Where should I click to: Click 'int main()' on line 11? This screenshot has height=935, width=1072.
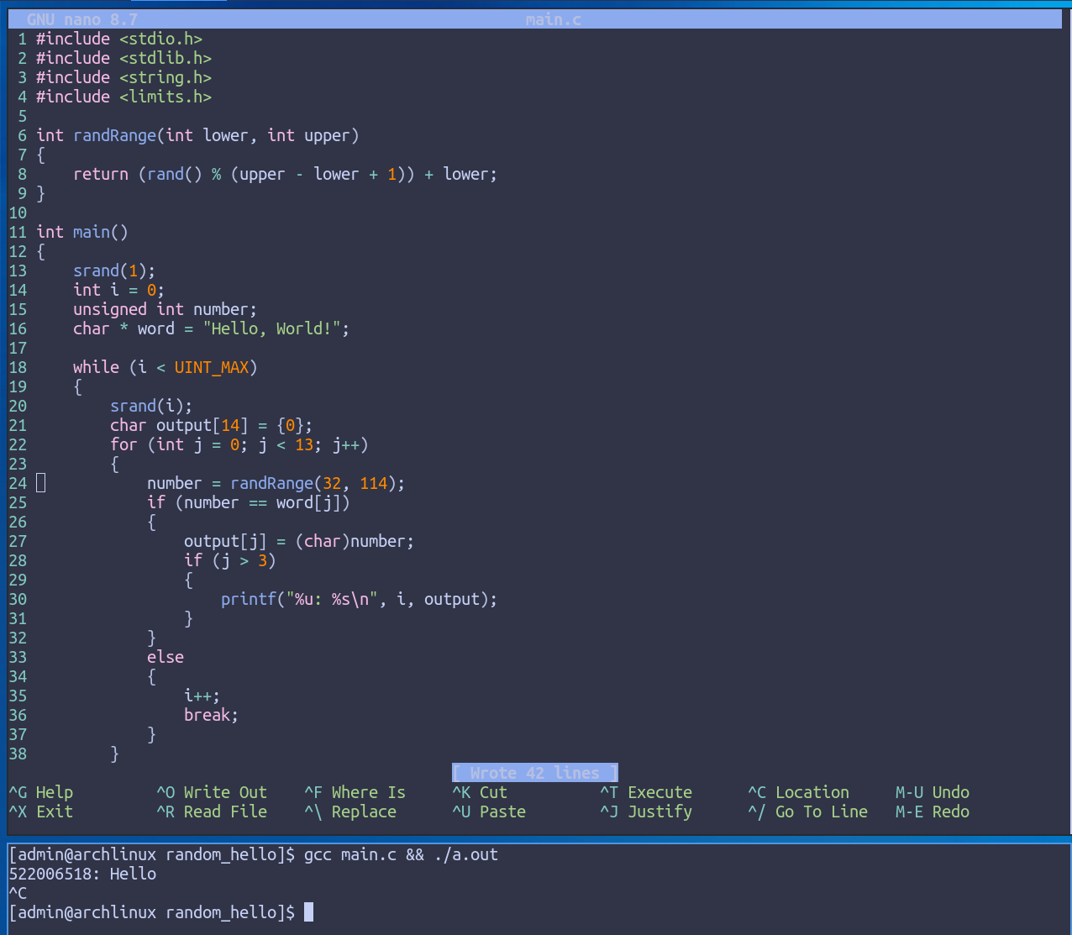point(82,232)
